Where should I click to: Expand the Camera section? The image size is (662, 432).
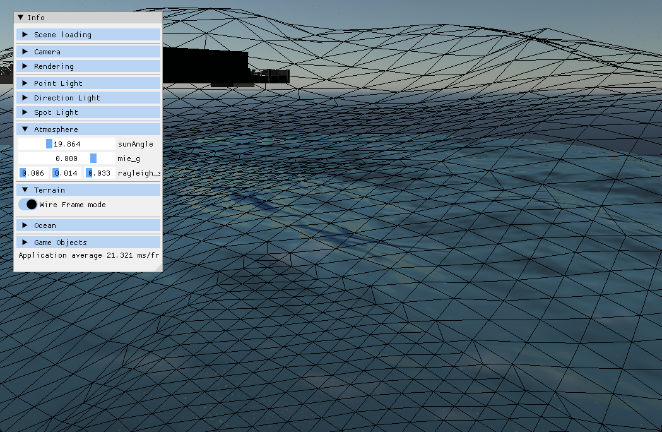pos(88,52)
